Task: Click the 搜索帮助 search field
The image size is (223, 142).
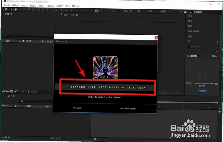Action: (x=206, y=12)
